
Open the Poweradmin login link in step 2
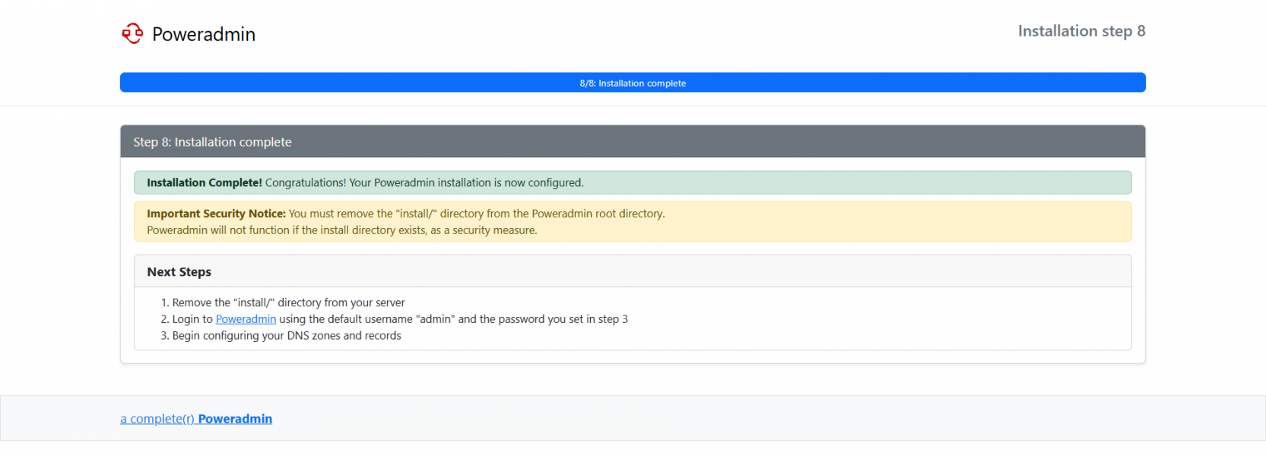click(x=246, y=319)
